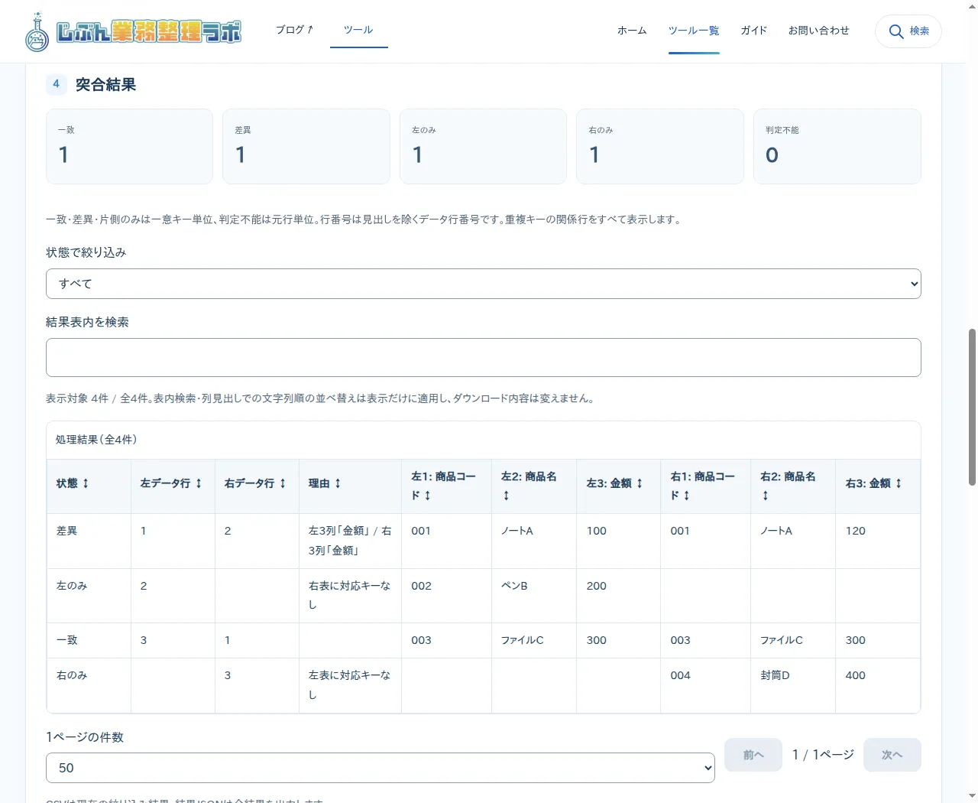The height and width of the screenshot is (803, 978).
Task: Open the ブログ menu link
Action: point(294,30)
